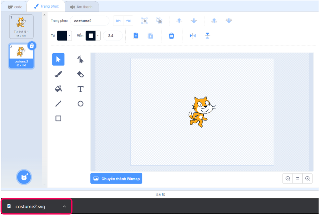Move selection Forward one layer

coord(179,21)
